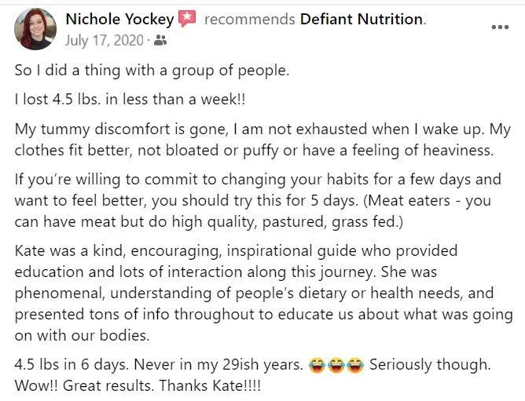Click "So I did a thing" sentence

click(152, 70)
